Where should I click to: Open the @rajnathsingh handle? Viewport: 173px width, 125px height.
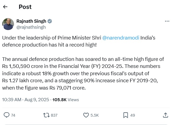tap(31, 27)
